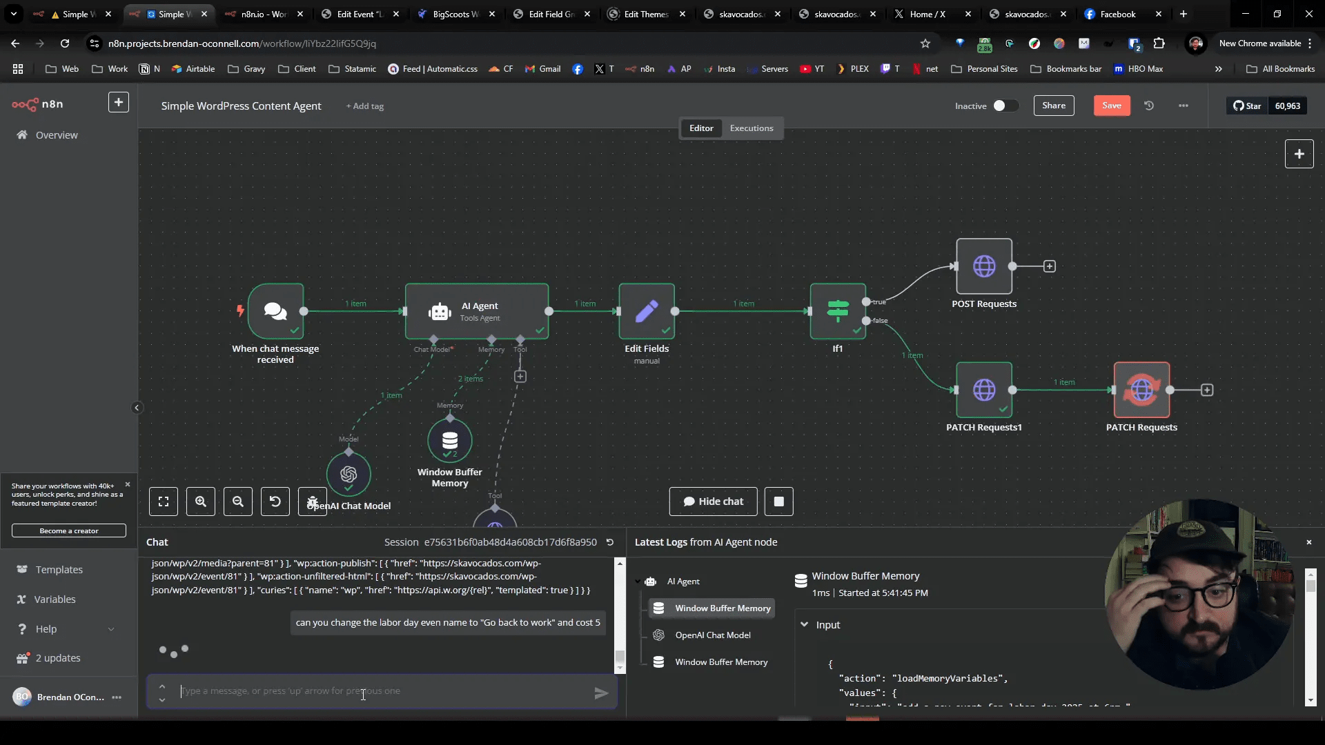Click the send message arrow icon
Viewport: 1325px width, 745px height.
(601, 693)
